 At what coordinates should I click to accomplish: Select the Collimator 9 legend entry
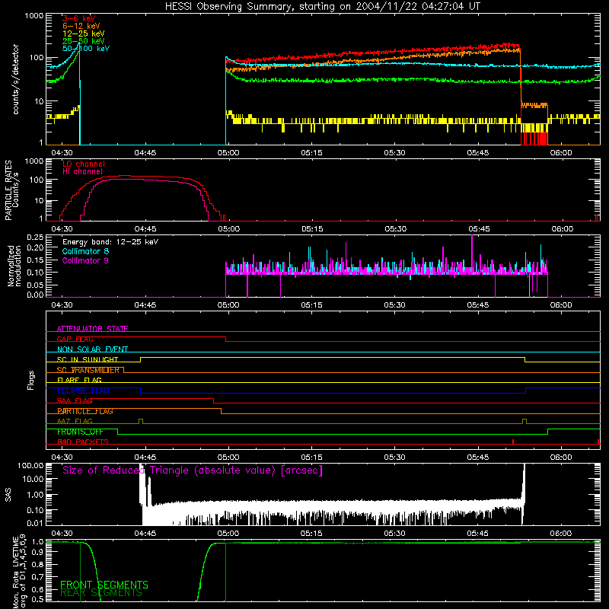85,260
